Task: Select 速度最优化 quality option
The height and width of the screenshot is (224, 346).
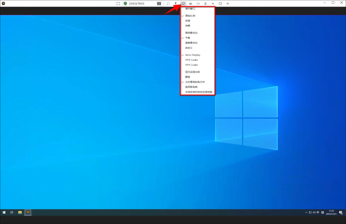Action: pyautogui.click(x=197, y=43)
